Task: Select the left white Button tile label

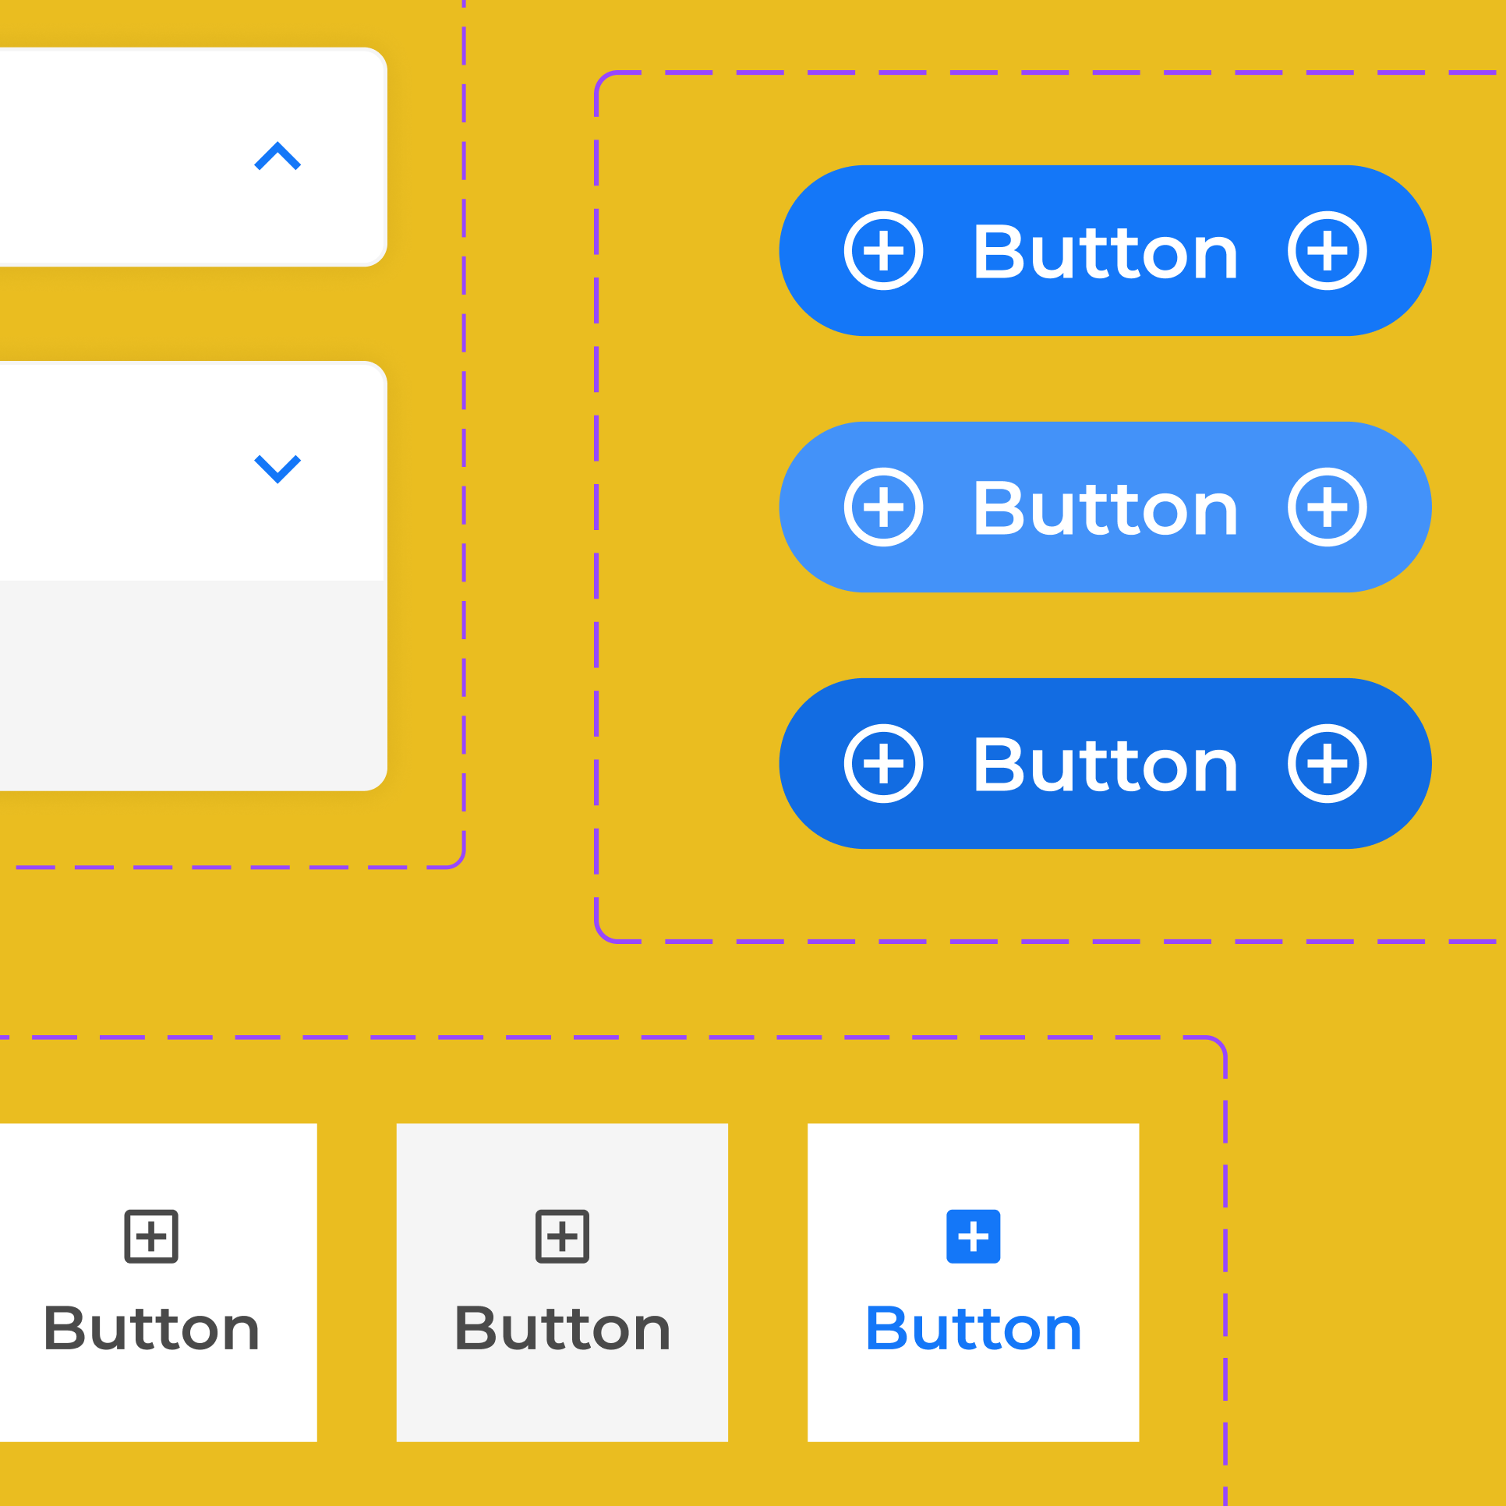Action: (151, 1329)
